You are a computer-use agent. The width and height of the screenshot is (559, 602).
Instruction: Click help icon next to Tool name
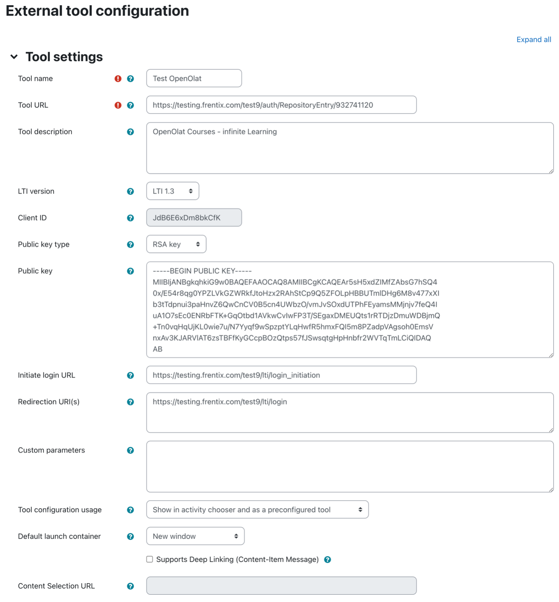(130, 79)
